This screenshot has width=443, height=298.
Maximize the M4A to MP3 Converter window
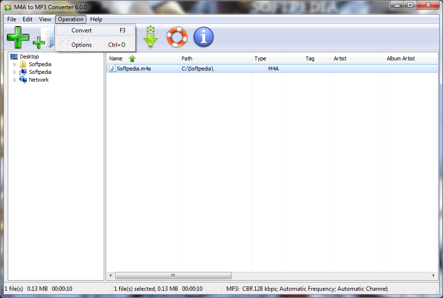410,5
